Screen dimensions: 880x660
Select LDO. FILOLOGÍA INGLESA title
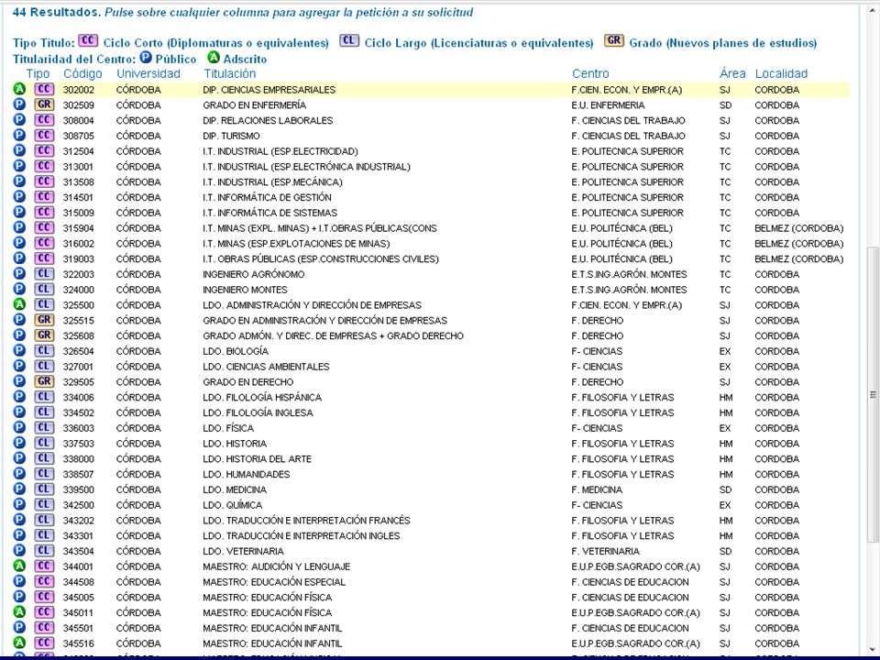(258, 412)
